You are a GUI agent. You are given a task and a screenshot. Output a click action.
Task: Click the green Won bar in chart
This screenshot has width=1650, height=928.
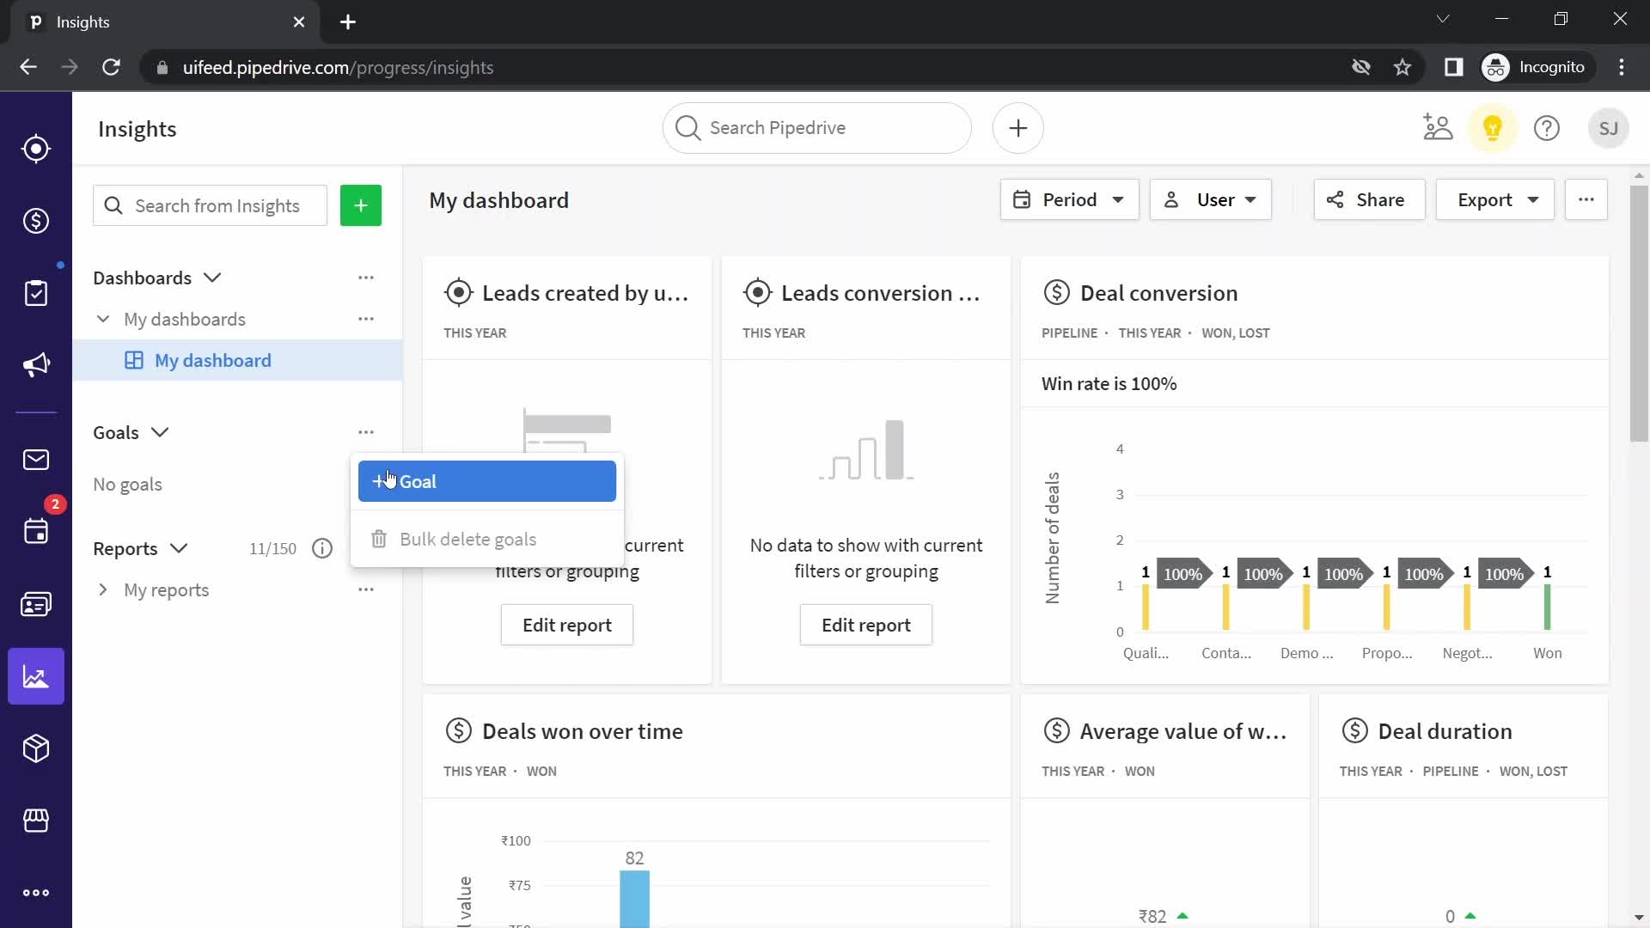pyautogui.click(x=1548, y=607)
